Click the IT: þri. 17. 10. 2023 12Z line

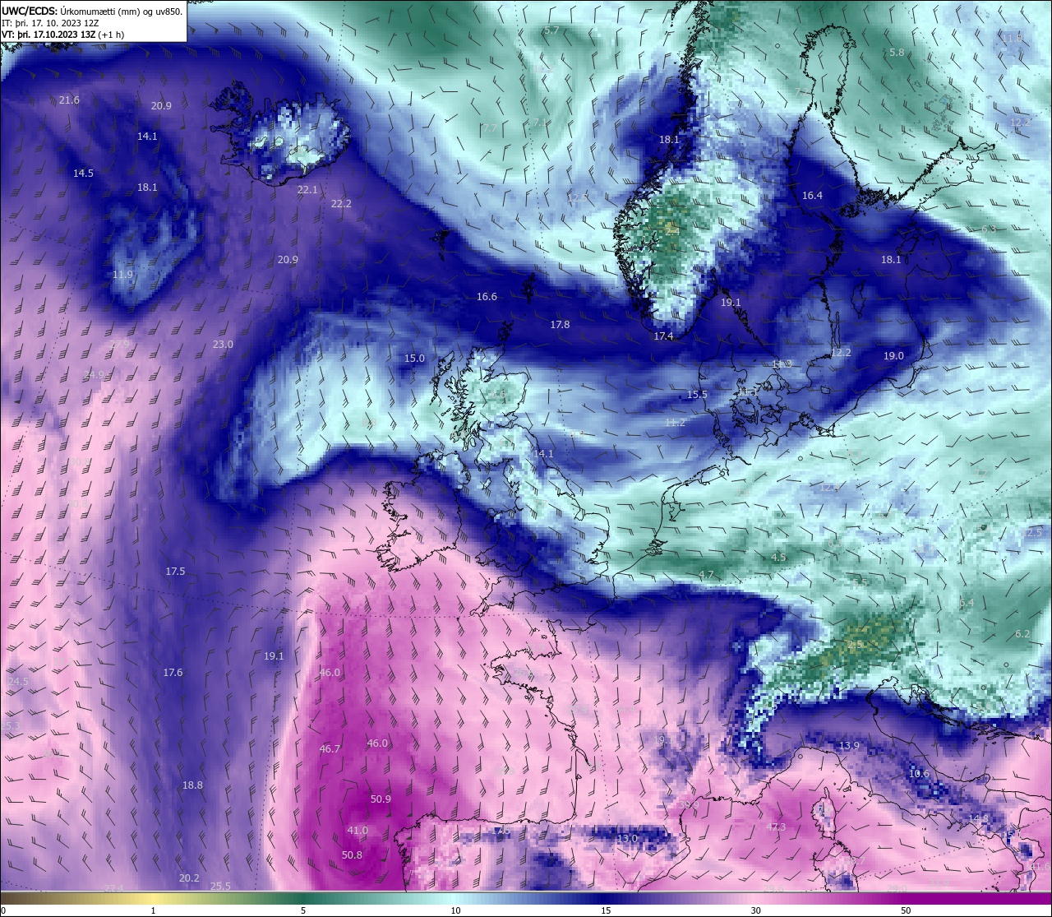click(x=50, y=23)
